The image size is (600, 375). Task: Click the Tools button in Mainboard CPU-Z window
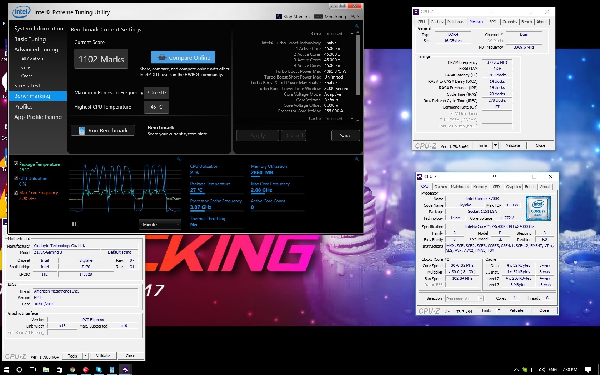pos(72,356)
